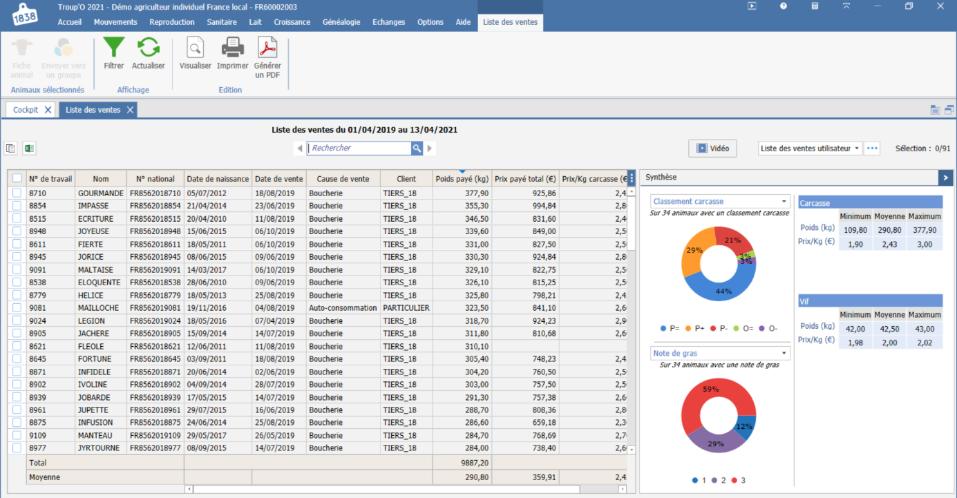Check the FORTUNE row checkbox

[x=17, y=359]
